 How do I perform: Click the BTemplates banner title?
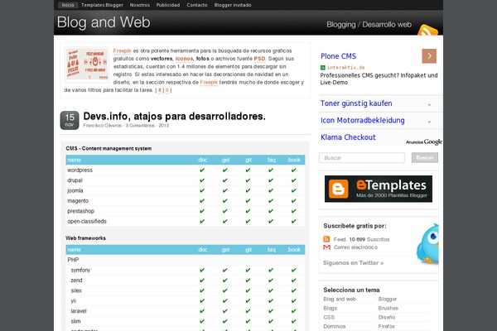click(391, 185)
